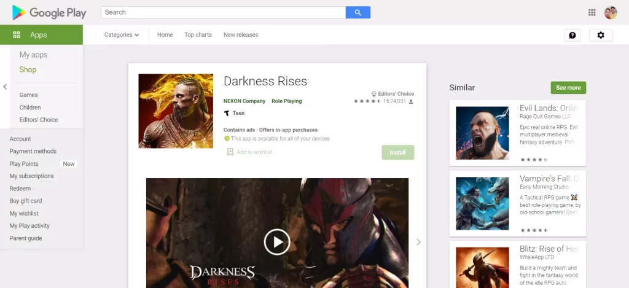The width and height of the screenshot is (629, 288).
Task: Click See more for Similar apps
Action: 568,88
